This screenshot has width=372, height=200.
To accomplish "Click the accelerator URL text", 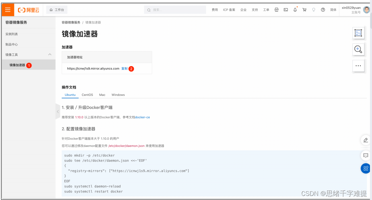I will pyautogui.click(x=93, y=68).
